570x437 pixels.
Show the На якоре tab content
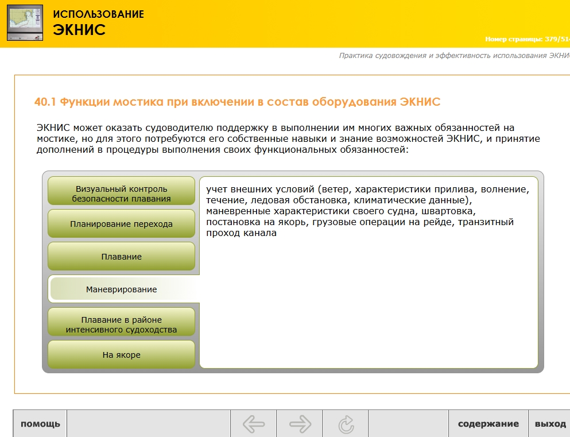click(x=122, y=354)
